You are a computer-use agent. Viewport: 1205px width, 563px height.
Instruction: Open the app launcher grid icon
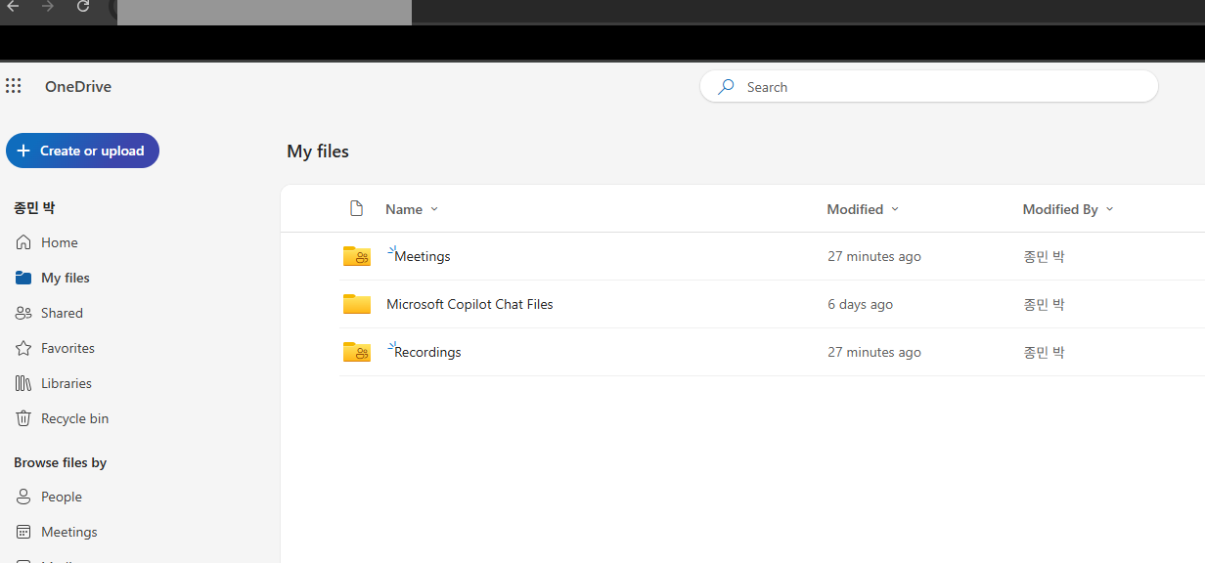tap(14, 86)
